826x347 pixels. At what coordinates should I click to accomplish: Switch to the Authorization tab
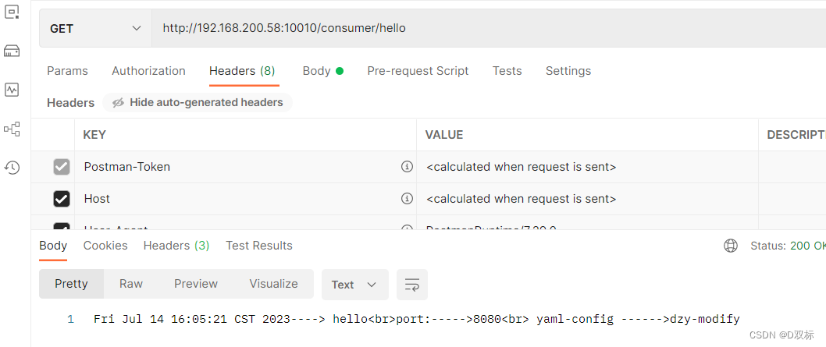(148, 71)
